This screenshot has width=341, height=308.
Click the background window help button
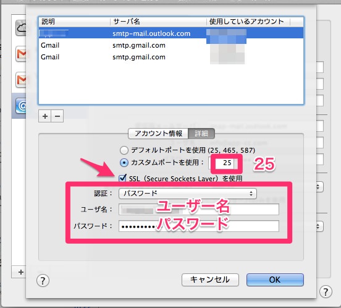[x=326, y=292]
